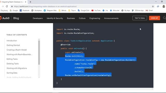The height and width of the screenshot is (93, 166).
Task: Click import io.realm.RealmConfiguration; line
Action: (x=75, y=33)
